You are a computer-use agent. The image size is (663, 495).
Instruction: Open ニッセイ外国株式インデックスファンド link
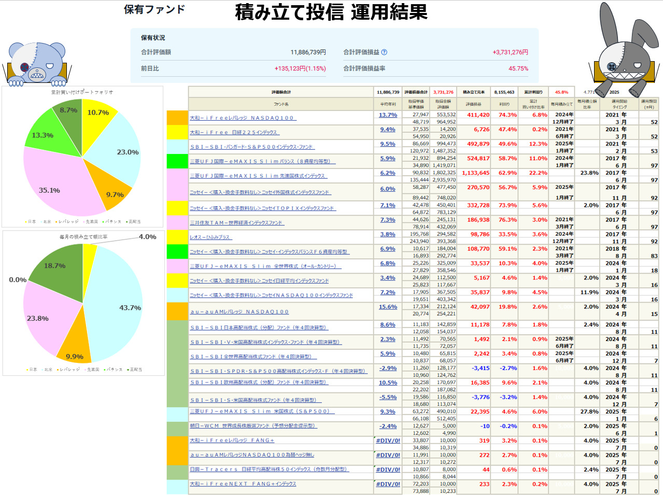[x=260, y=192]
